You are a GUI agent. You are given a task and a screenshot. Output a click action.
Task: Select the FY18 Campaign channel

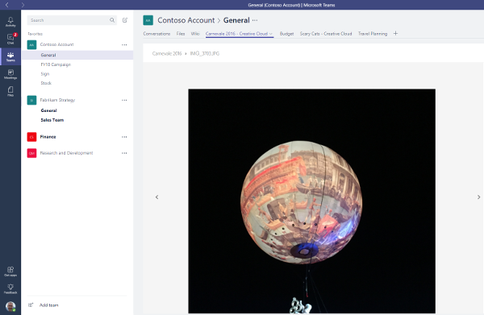[56, 64]
